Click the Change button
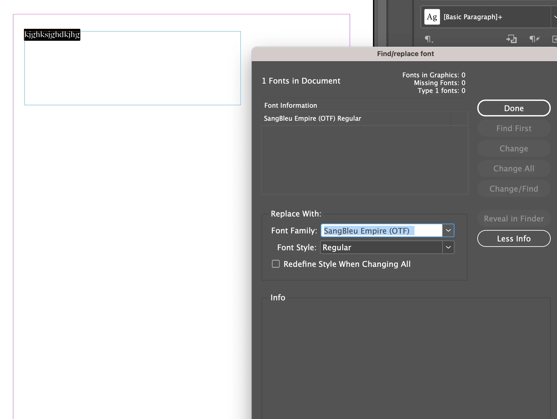 (514, 148)
